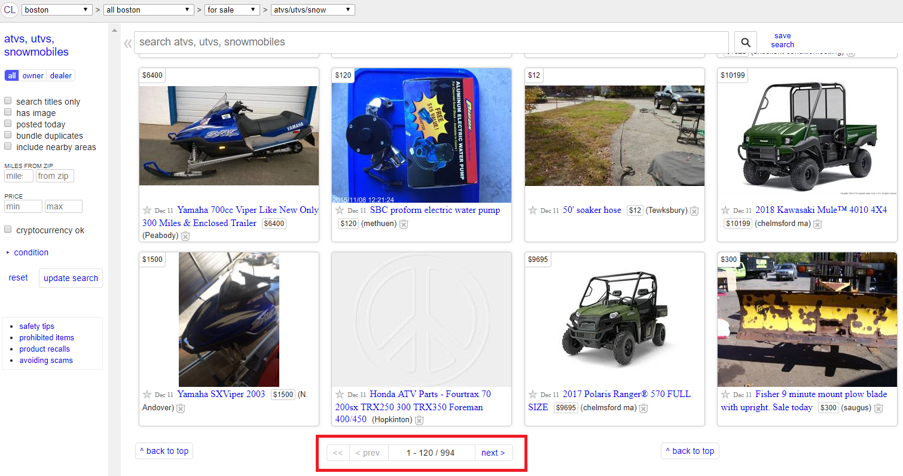The image size is (903, 476).
Task: Go to next results page
Action: coord(493,453)
